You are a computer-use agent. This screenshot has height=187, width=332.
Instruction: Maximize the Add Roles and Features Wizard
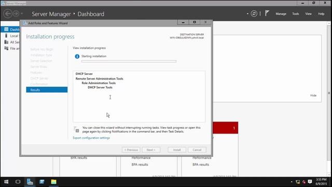pos(195,22)
